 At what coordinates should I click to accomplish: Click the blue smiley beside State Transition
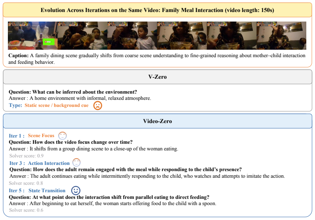point(76,190)
